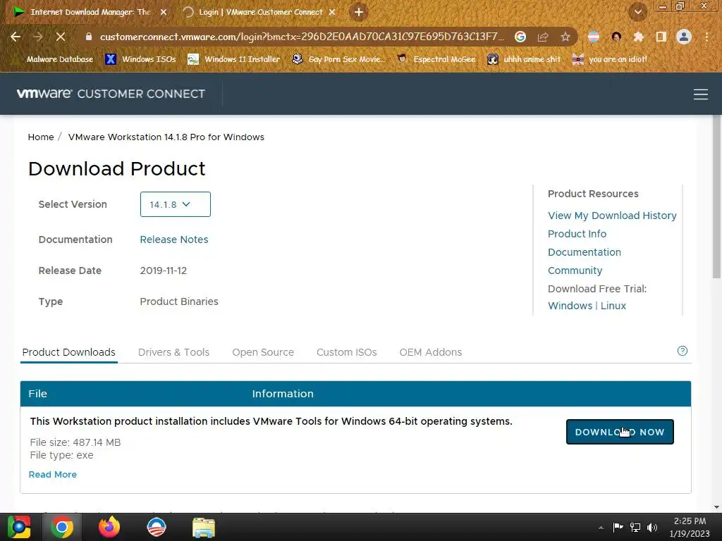This screenshot has width=722, height=541.
Task: Open the Extensions puzzle icon
Action: click(639, 37)
